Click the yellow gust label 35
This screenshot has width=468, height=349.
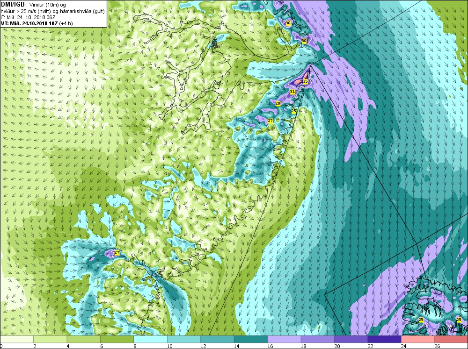(x=305, y=81)
